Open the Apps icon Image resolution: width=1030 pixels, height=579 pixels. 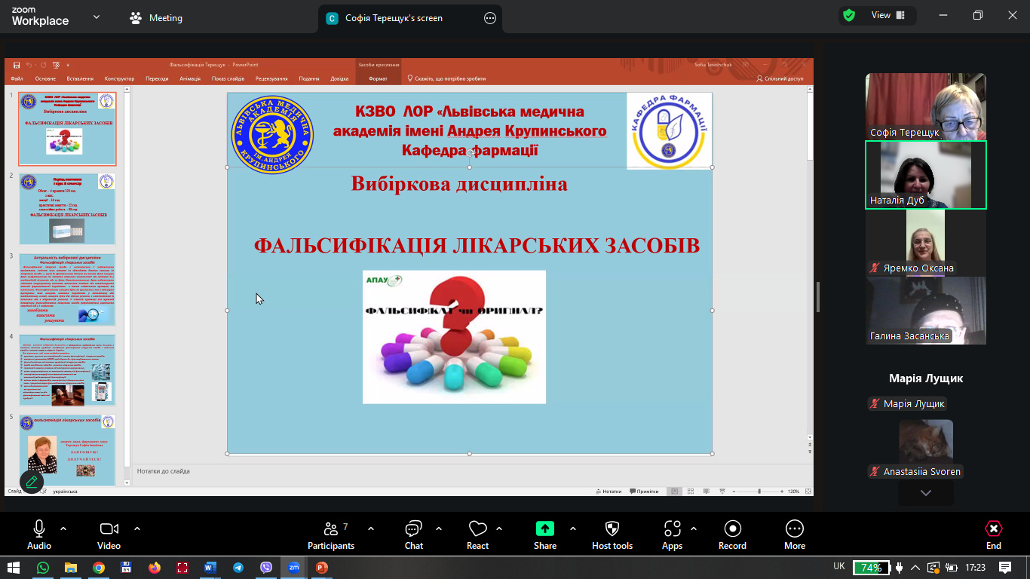coord(672,535)
